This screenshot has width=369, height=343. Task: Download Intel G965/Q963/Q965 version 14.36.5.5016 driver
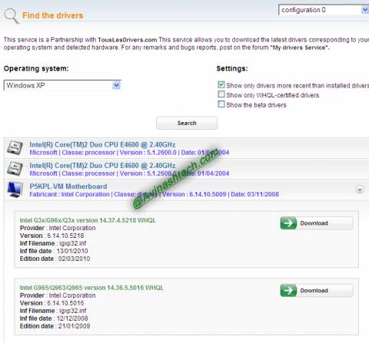point(317,291)
